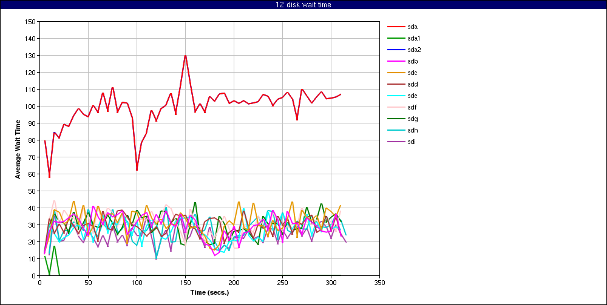Select the sdc legend label

tap(412, 73)
